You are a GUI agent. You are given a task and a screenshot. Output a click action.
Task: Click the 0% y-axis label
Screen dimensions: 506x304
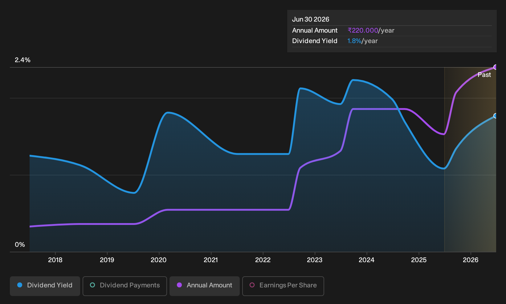point(20,245)
